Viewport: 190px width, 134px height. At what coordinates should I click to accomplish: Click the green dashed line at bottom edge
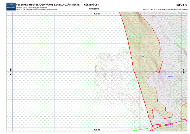(139, 129)
